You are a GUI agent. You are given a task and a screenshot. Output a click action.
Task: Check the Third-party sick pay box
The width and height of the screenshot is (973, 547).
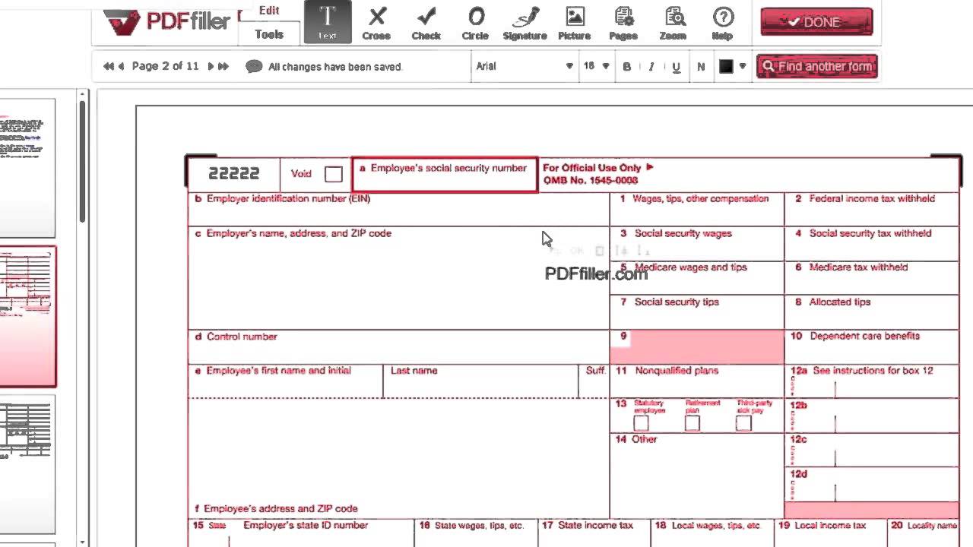(743, 423)
